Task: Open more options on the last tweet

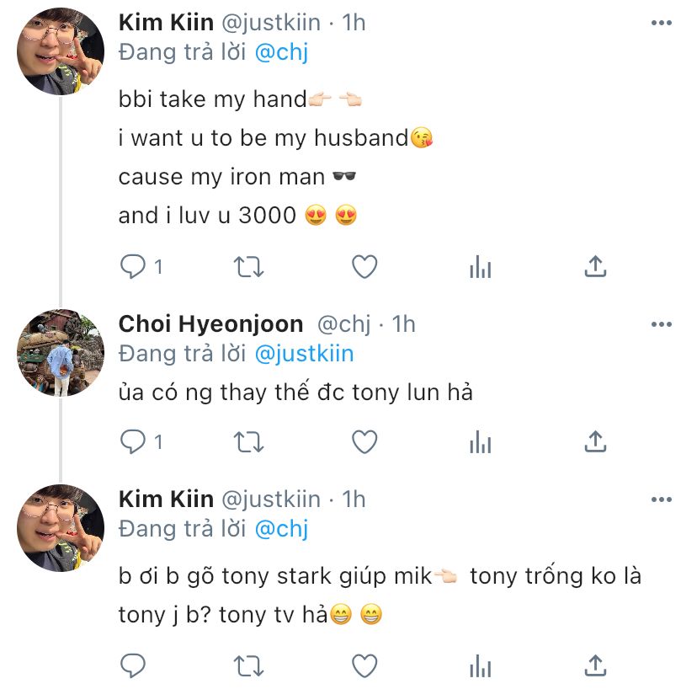Action: (662, 499)
